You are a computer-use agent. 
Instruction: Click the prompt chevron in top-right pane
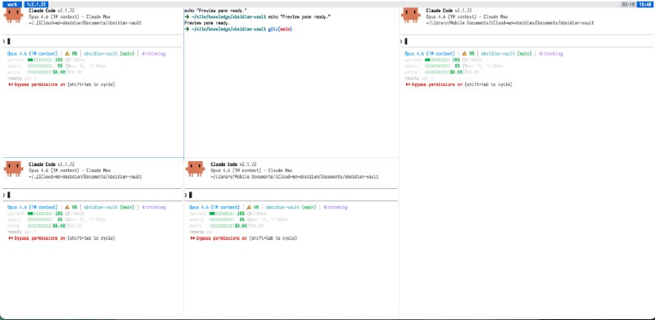pyautogui.click(x=401, y=42)
